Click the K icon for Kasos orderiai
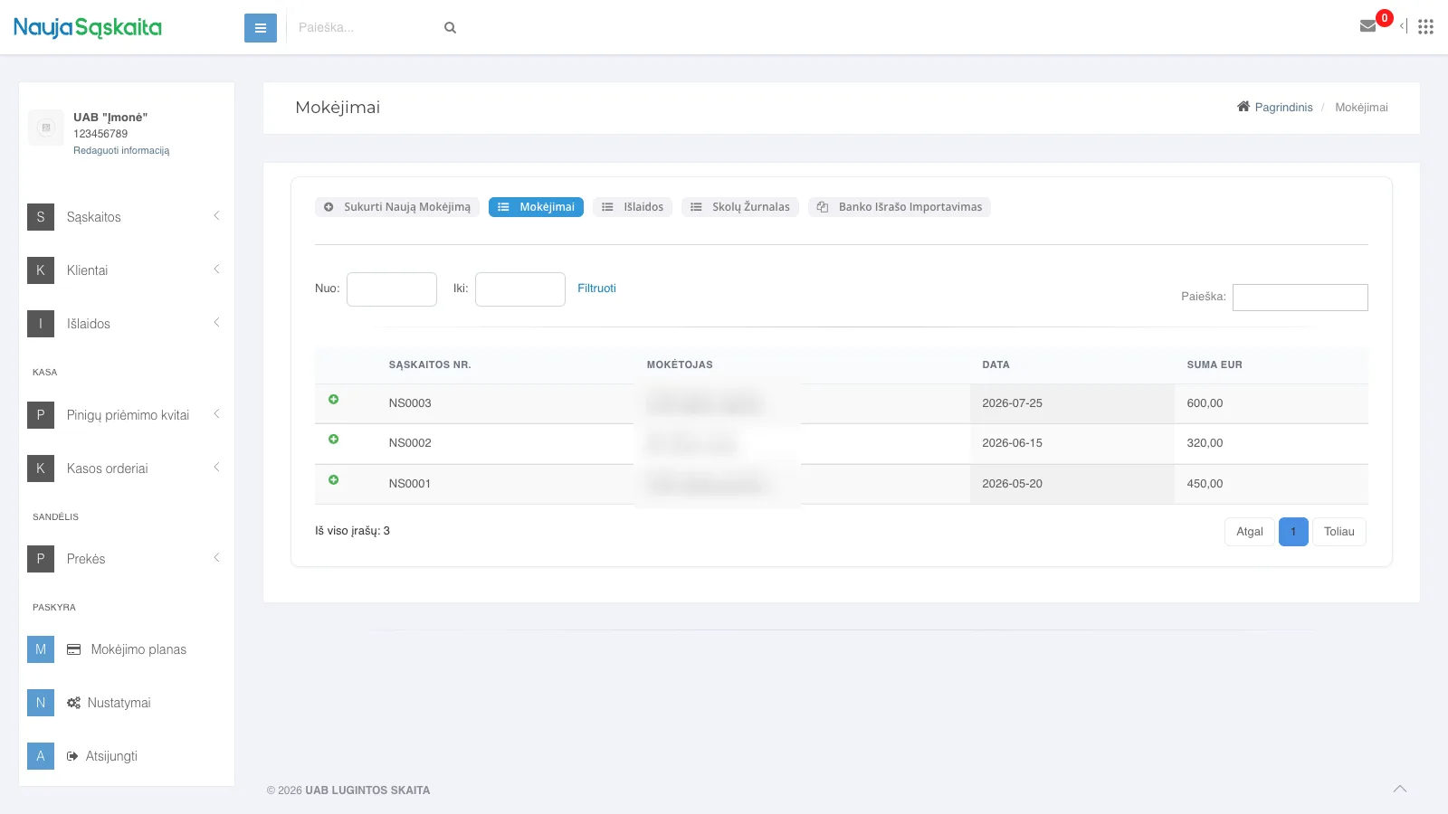The image size is (1448, 814). coord(41,469)
